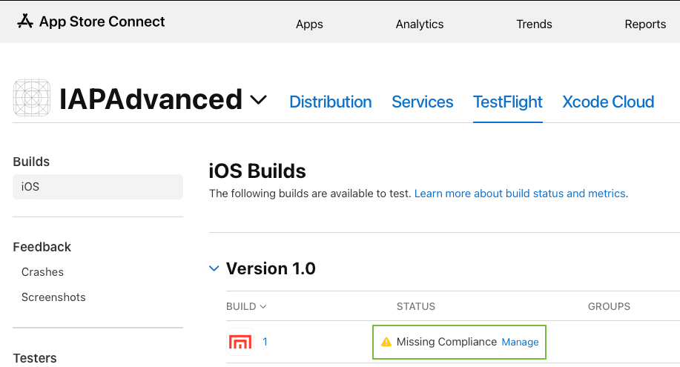Switch to the Distribution tab

[331, 102]
